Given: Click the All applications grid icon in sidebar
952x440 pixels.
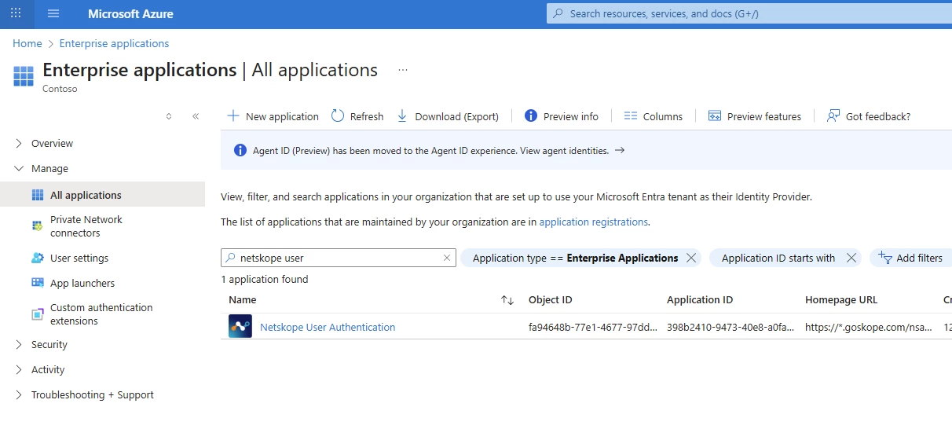Looking at the screenshot, I should click(38, 195).
